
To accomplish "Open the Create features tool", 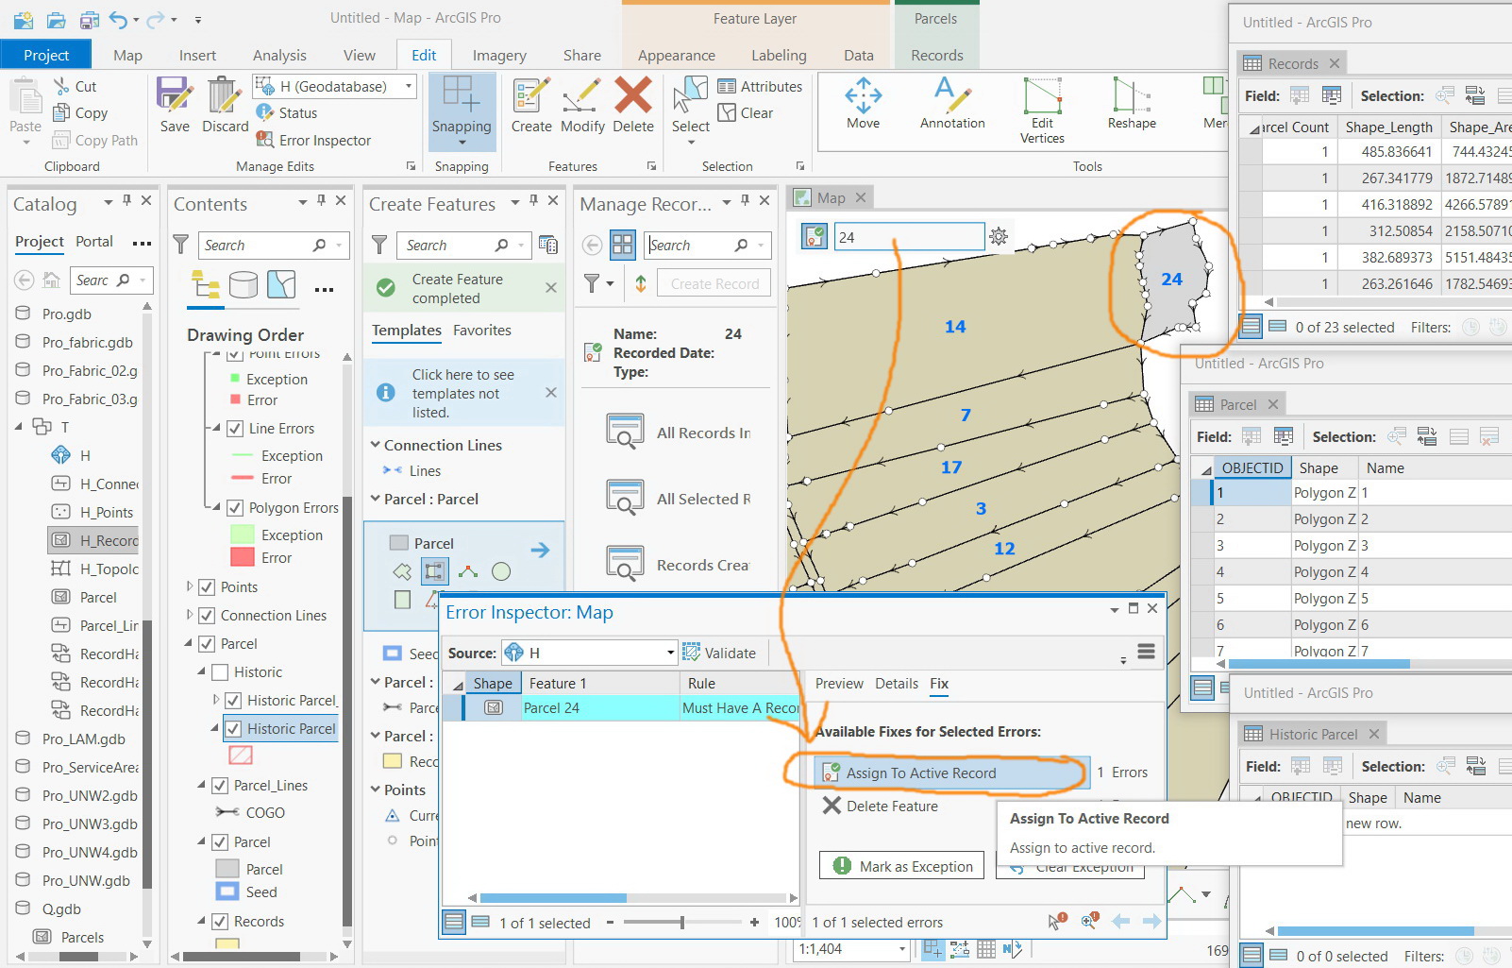I will click(x=531, y=105).
